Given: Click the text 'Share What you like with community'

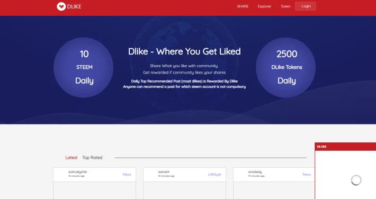Looking at the screenshot, I should pos(184,66).
